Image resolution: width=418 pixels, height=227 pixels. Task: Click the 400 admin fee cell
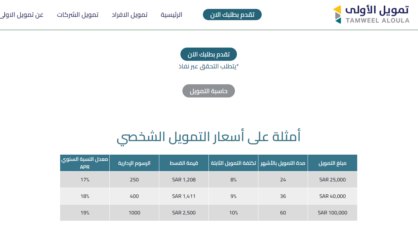coord(134,196)
